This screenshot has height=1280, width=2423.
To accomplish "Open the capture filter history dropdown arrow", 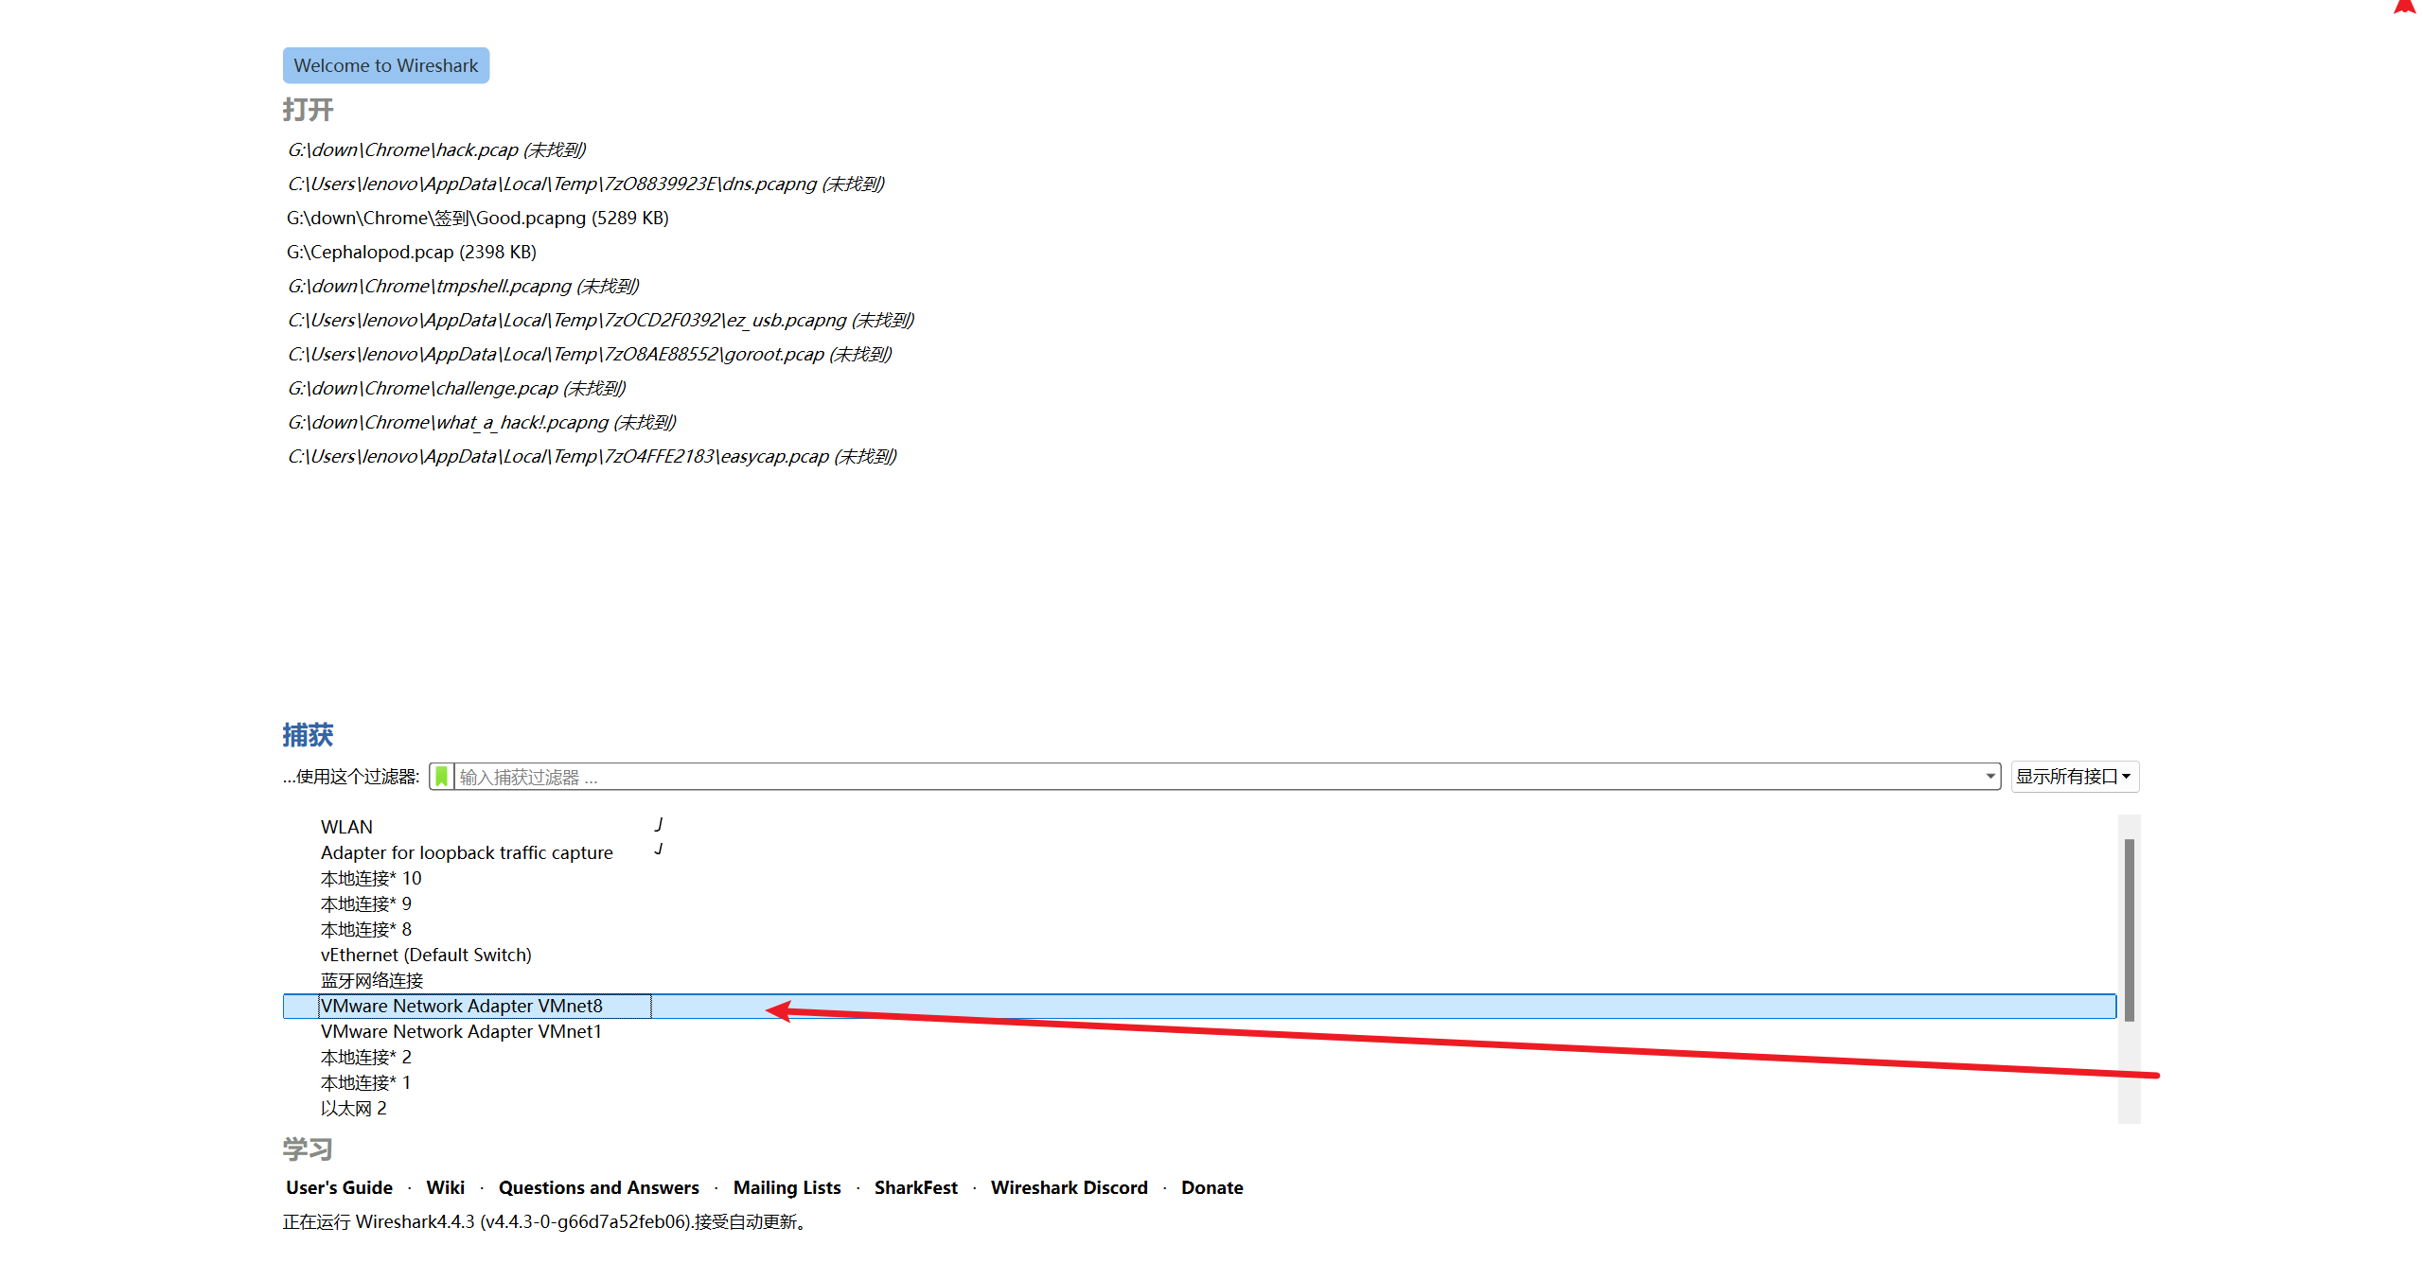I will point(1990,777).
